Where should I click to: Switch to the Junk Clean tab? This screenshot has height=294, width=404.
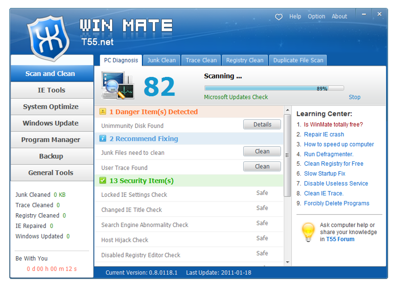coord(162,60)
